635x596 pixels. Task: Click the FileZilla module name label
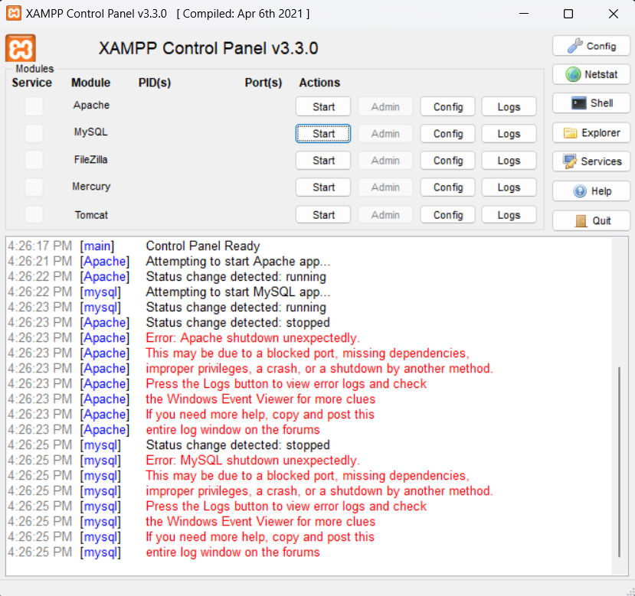coord(90,159)
